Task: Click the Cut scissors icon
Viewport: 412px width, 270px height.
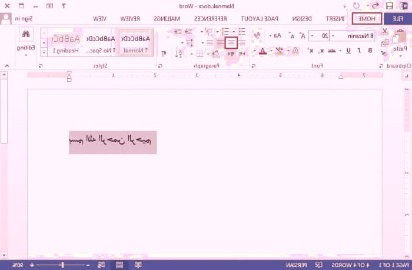Action: click(385, 31)
